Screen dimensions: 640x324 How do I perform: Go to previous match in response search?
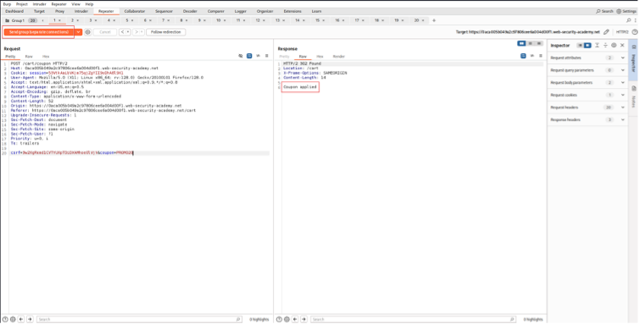(295, 320)
